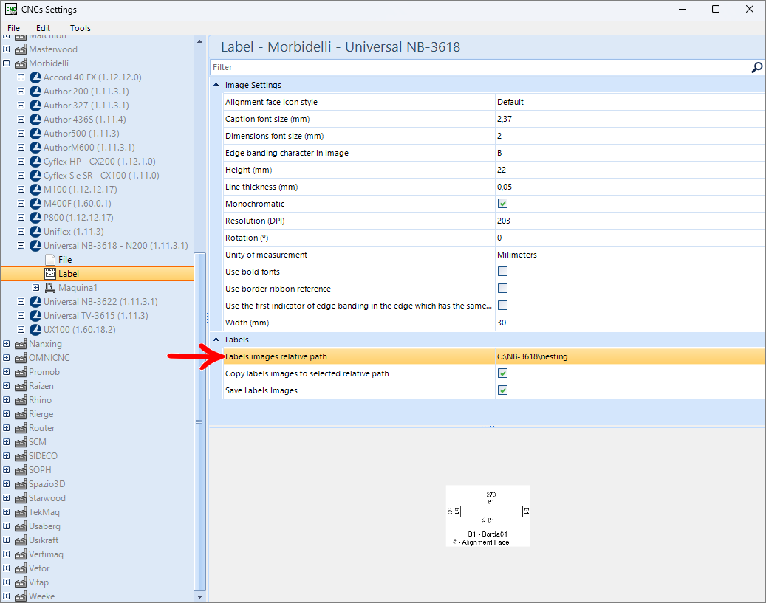Uncheck Copy labels images to selected relative path

point(502,373)
